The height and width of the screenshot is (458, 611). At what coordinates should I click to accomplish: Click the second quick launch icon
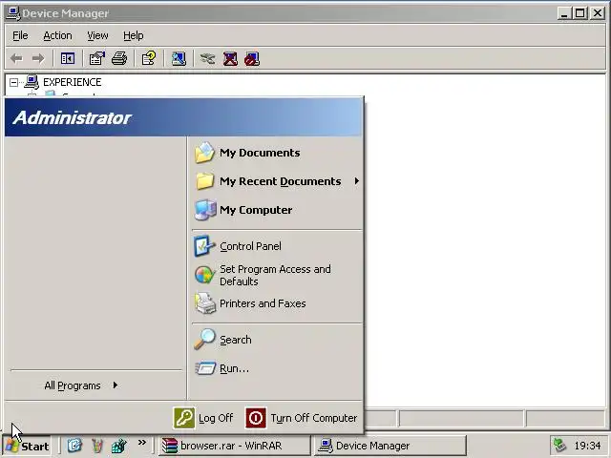click(97, 446)
